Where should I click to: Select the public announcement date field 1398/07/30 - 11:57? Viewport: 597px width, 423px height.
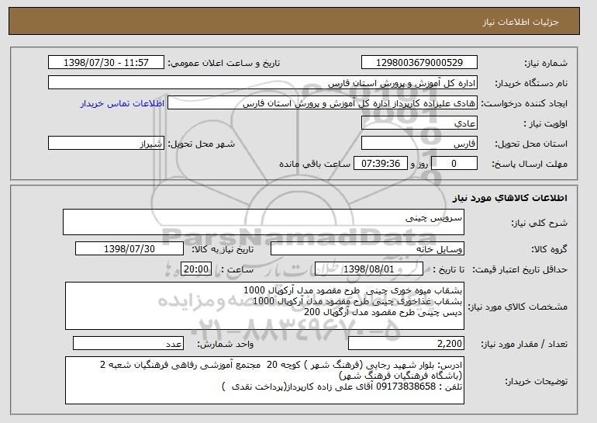(x=106, y=63)
